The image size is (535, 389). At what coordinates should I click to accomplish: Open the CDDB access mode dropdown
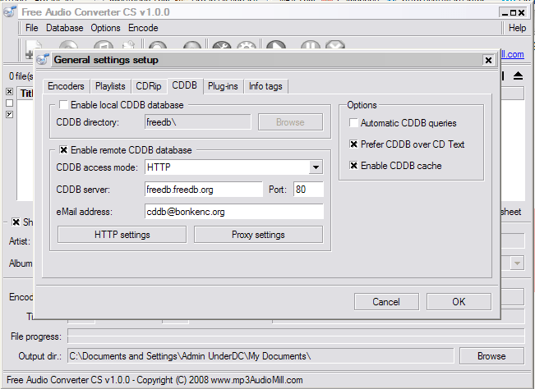tap(316, 167)
